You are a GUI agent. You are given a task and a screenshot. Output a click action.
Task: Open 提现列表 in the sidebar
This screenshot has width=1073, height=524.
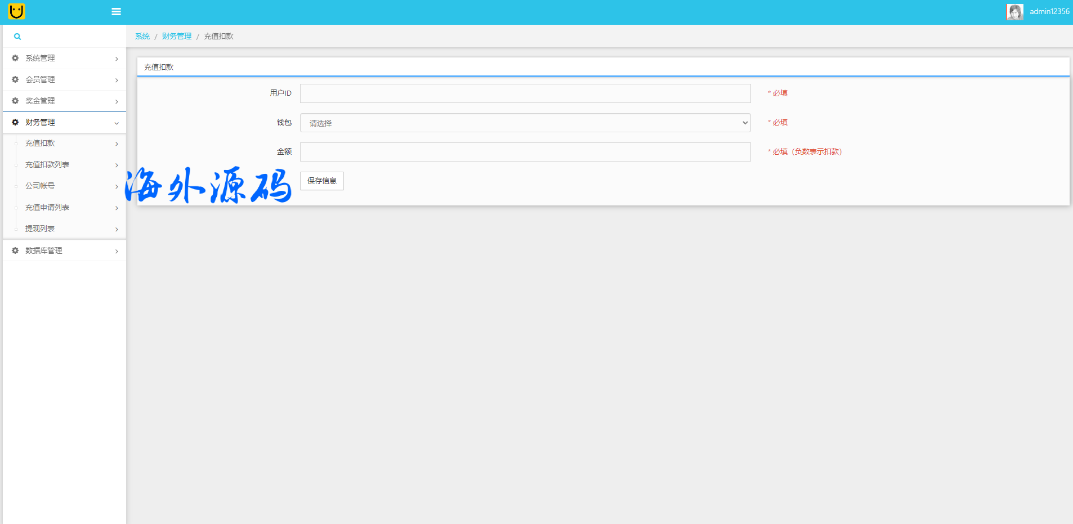pyautogui.click(x=40, y=229)
